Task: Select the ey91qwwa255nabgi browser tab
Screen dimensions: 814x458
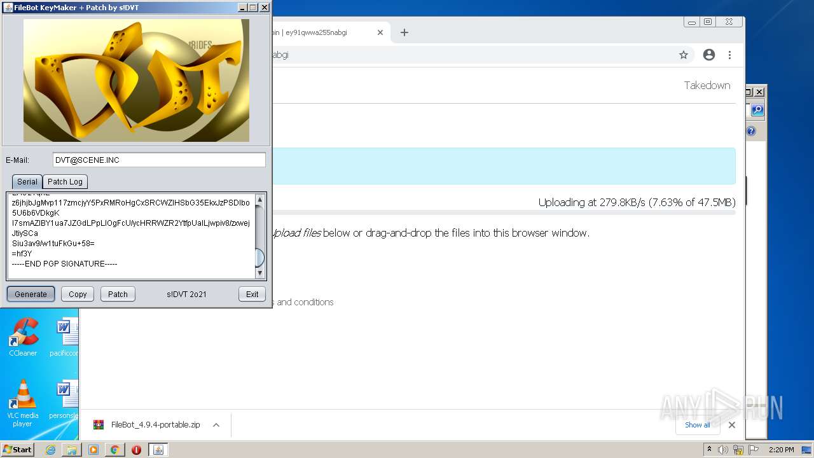Action: click(x=324, y=32)
